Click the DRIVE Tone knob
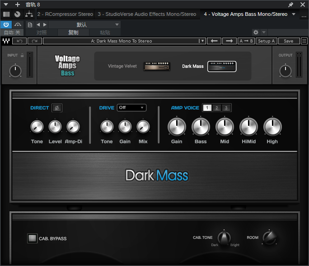Viewport: 309px width, 266px height. (x=107, y=127)
